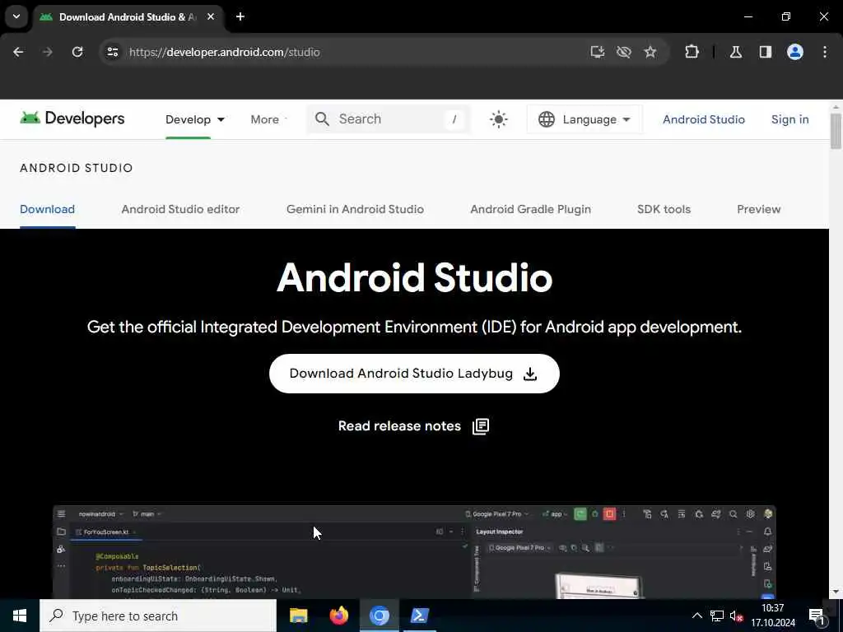Open File Explorer from the taskbar
The image size is (843, 632).
coord(298,616)
